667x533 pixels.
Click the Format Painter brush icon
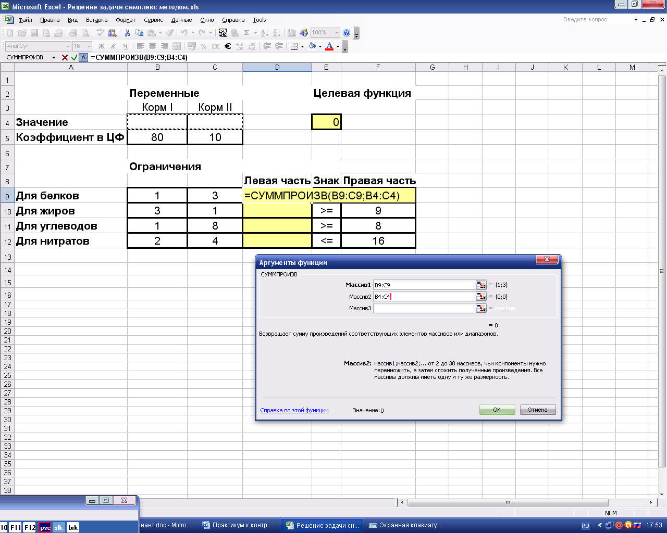pyautogui.click(x=170, y=33)
